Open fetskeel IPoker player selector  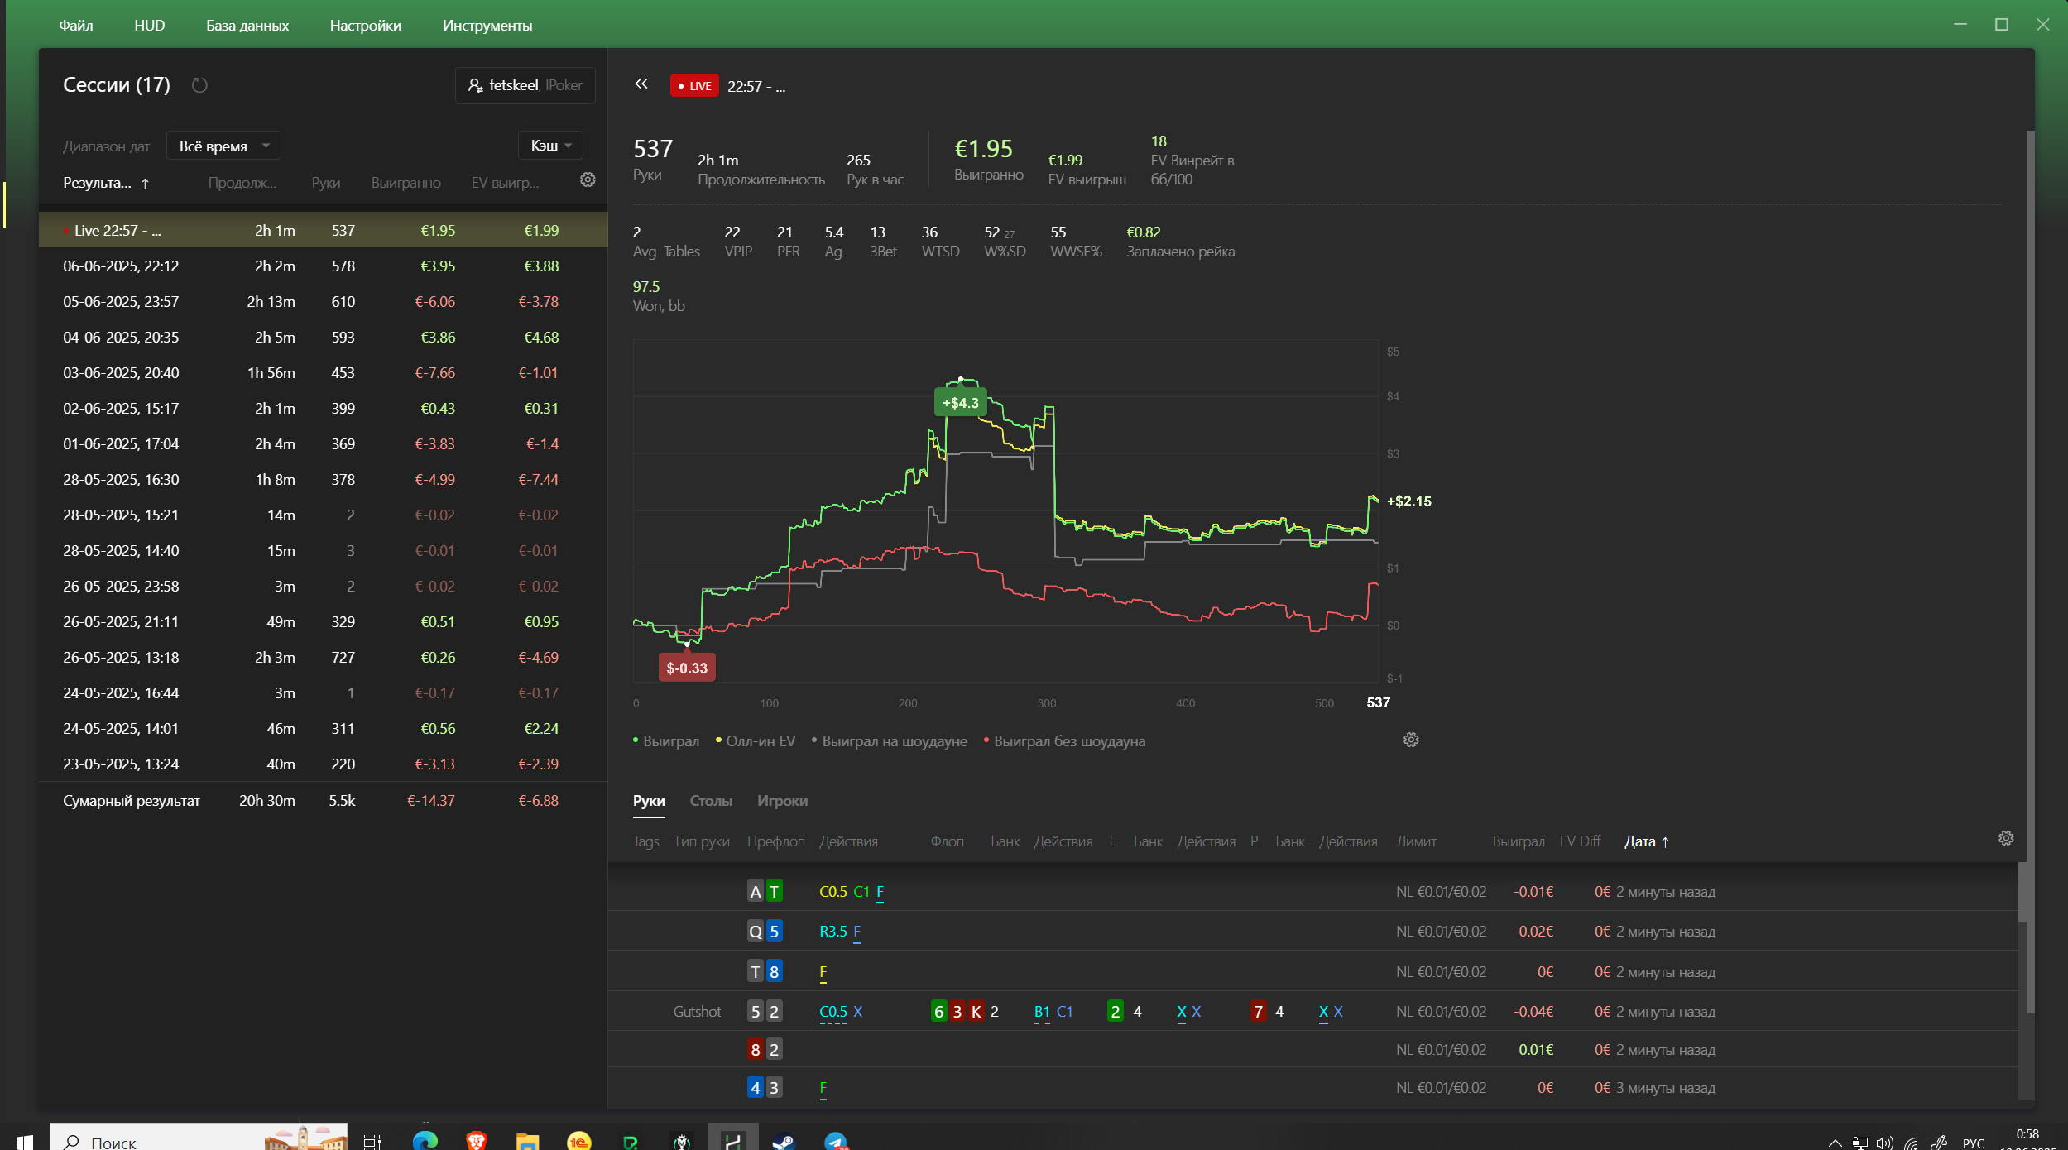pyautogui.click(x=525, y=85)
